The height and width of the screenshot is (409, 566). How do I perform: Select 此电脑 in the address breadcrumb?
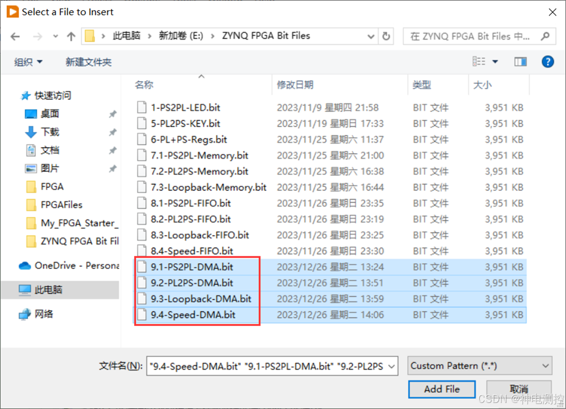click(x=126, y=36)
